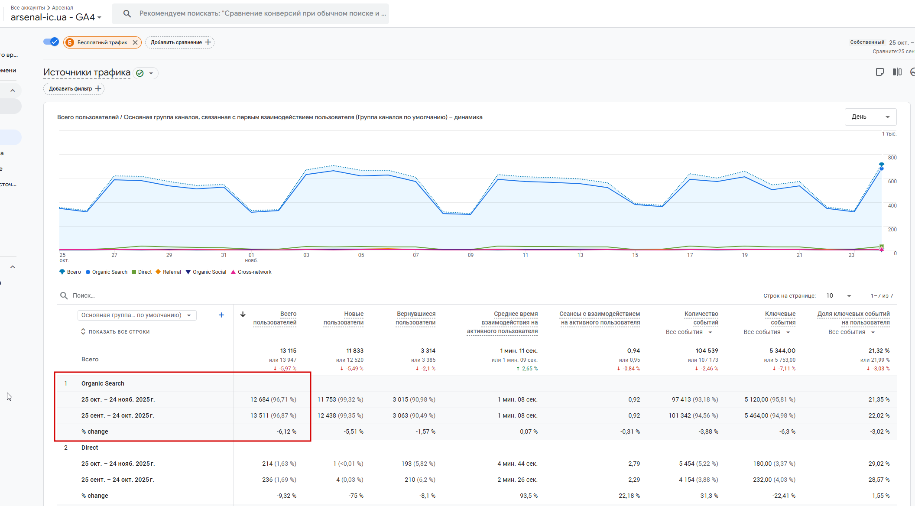Click the customize report note icon
Screen dimensions: 915x506
[879, 72]
